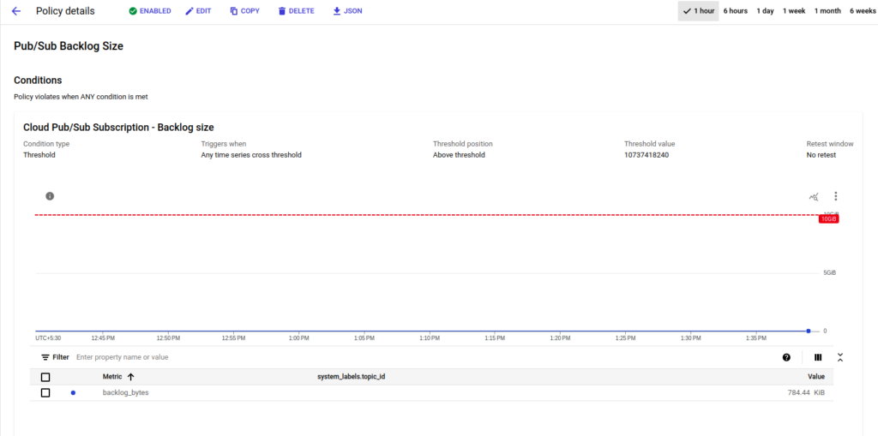Click the threshold value 10737418240

point(646,155)
